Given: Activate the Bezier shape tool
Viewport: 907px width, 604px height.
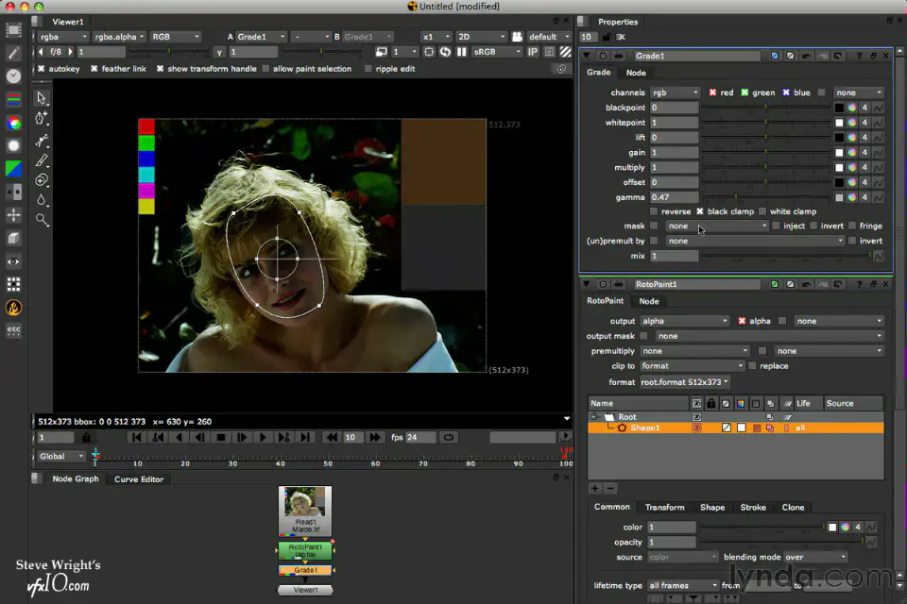Looking at the screenshot, I should [42, 141].
